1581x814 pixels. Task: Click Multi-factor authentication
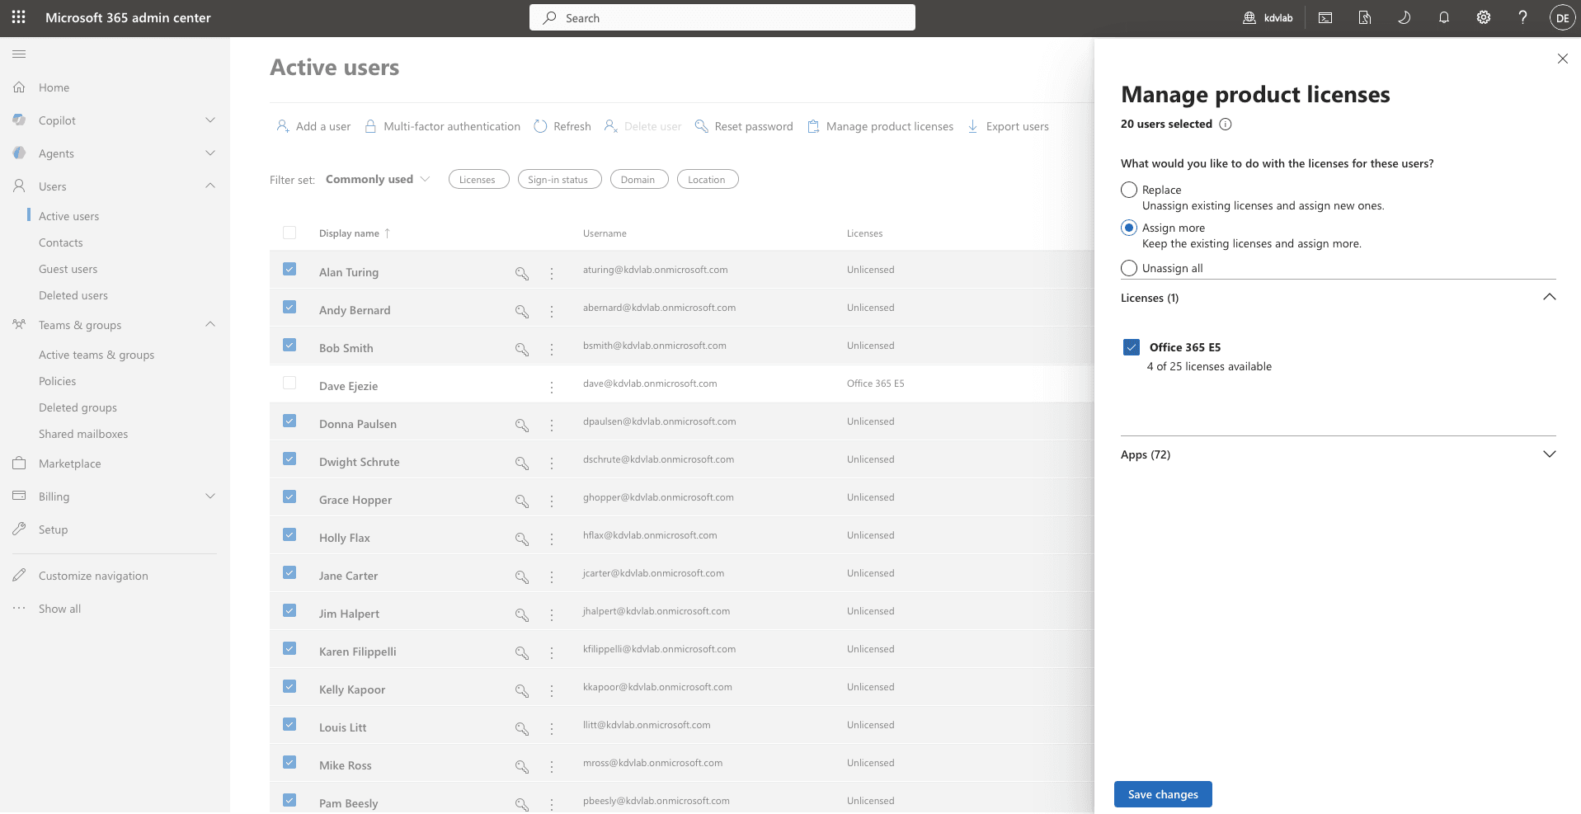[443, 126]
